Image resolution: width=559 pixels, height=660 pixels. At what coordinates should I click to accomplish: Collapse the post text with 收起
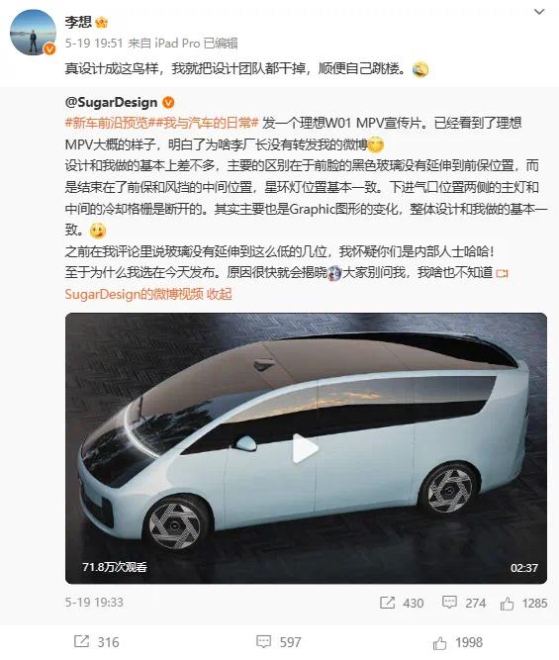[x=220, y=294]
